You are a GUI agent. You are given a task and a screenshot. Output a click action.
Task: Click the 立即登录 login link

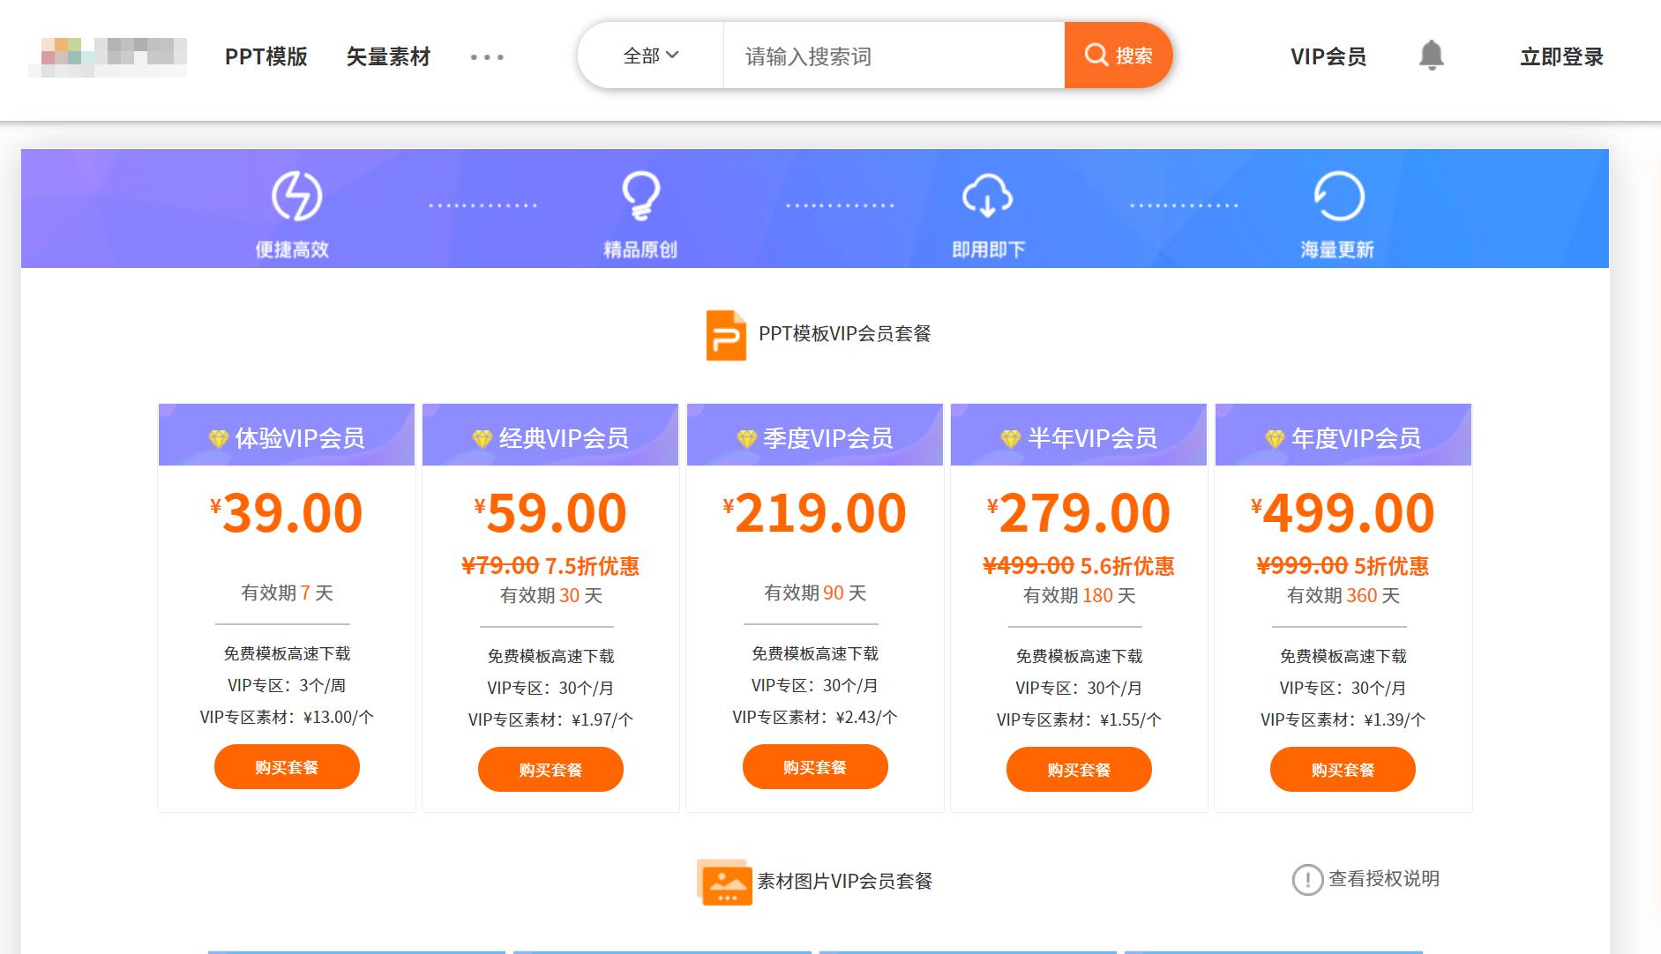1561,56
